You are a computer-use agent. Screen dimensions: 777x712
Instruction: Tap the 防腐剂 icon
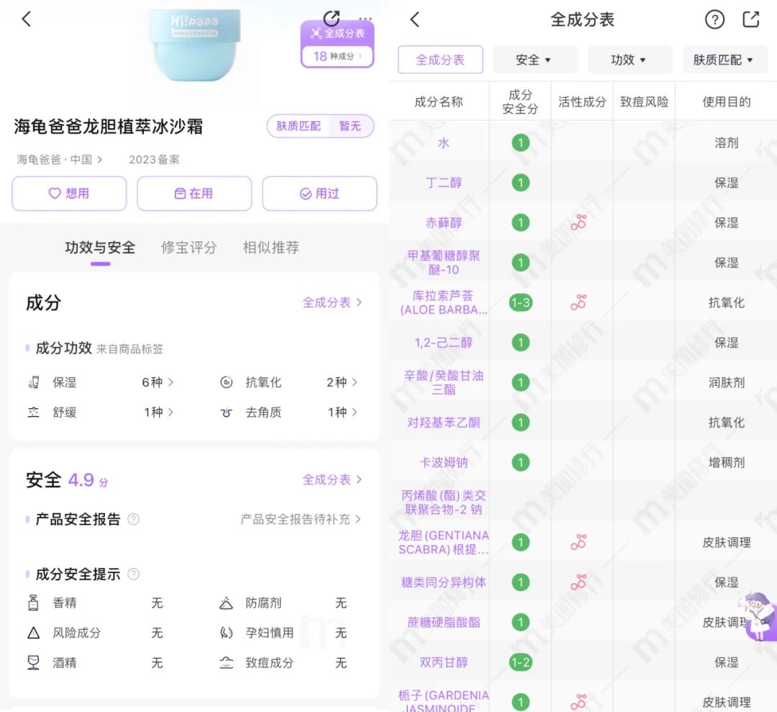226,603
